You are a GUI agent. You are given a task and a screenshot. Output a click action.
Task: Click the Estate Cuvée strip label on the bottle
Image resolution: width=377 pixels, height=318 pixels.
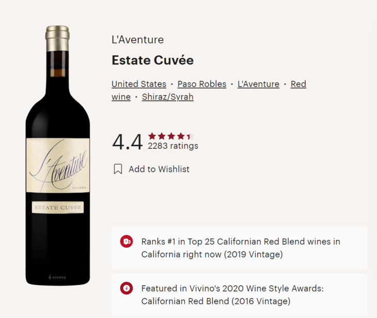[58, 207]
